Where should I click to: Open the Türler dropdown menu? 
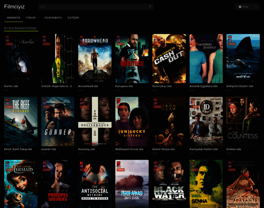point(32,18)
